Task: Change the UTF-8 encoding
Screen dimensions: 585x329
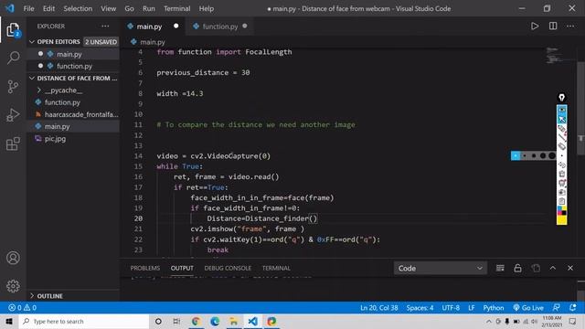Action: point(451,308)
